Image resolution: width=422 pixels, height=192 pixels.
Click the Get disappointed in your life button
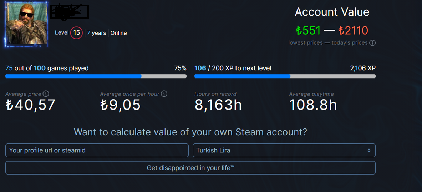click(x=190, y=168)
